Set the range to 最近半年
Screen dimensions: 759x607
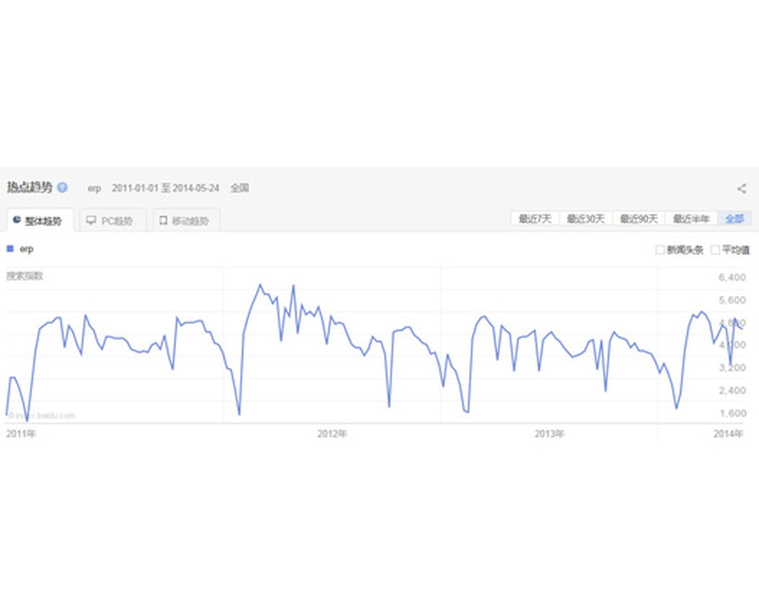coord(691,219)
